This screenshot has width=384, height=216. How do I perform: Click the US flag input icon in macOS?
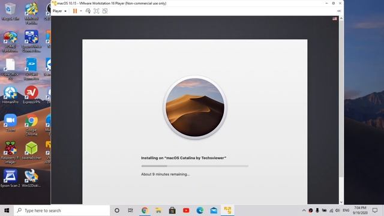click(x=335, y=19)
